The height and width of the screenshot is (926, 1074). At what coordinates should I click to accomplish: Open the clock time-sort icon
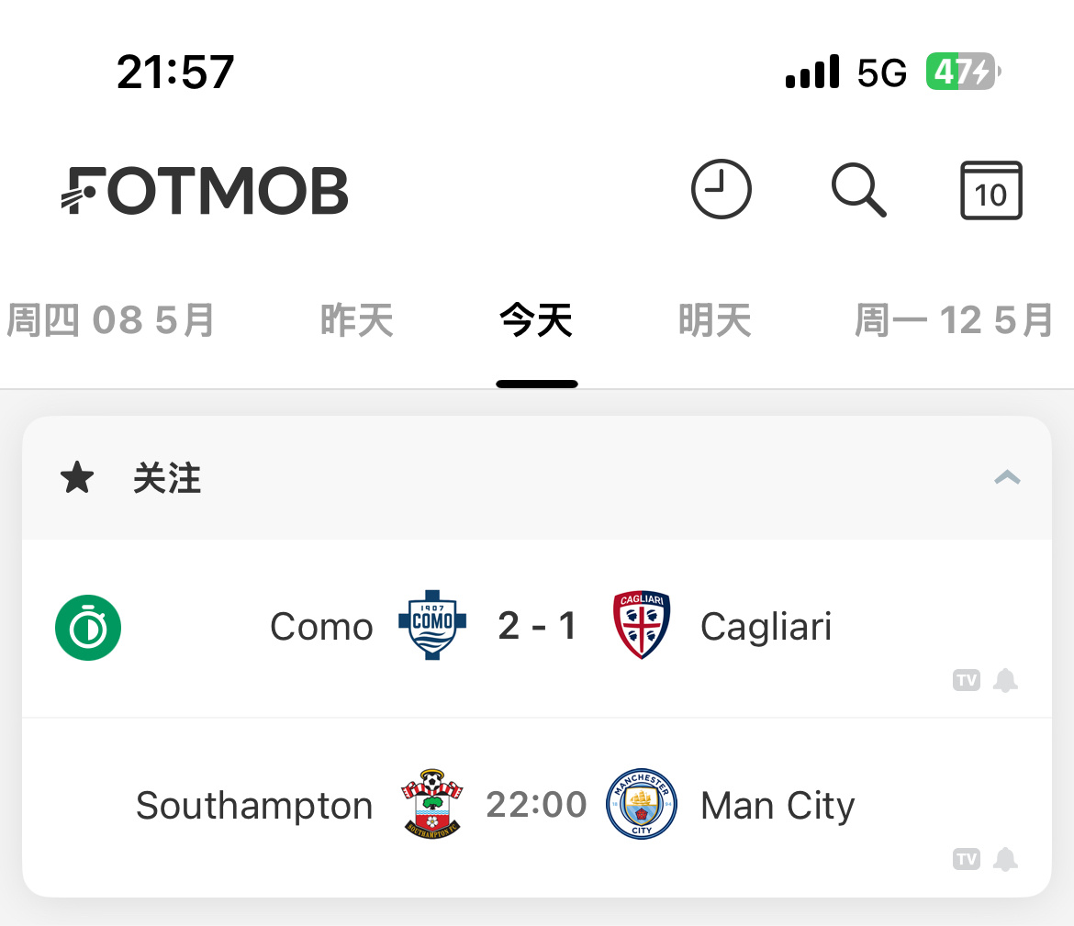click(722, 190)
